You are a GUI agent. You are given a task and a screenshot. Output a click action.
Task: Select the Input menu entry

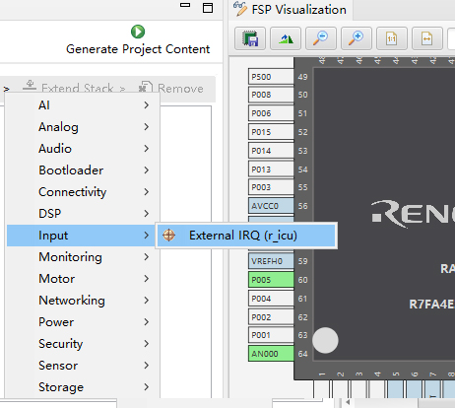pyautogui.click(x=81, y=236)
